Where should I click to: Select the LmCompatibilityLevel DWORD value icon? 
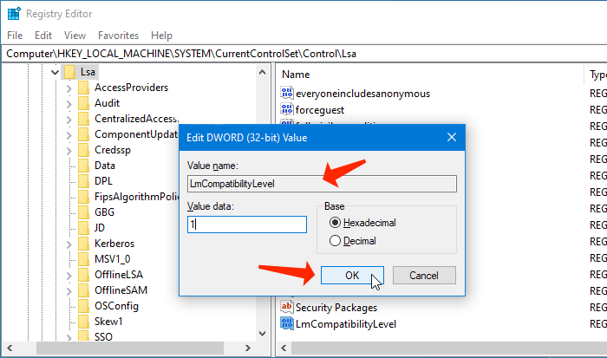click(x=287, y=324)
